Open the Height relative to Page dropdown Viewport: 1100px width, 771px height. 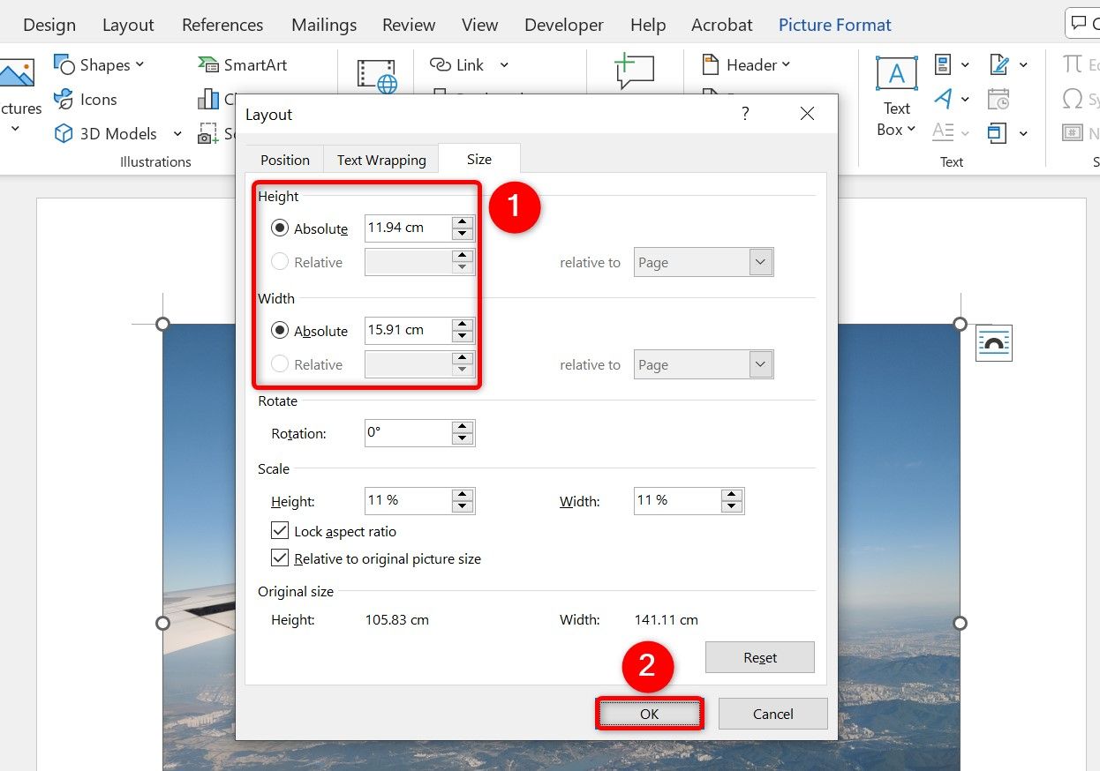pos(759,261)
